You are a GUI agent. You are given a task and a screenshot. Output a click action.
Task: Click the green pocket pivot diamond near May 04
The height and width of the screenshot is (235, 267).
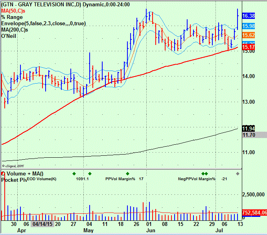coord(90,174)
